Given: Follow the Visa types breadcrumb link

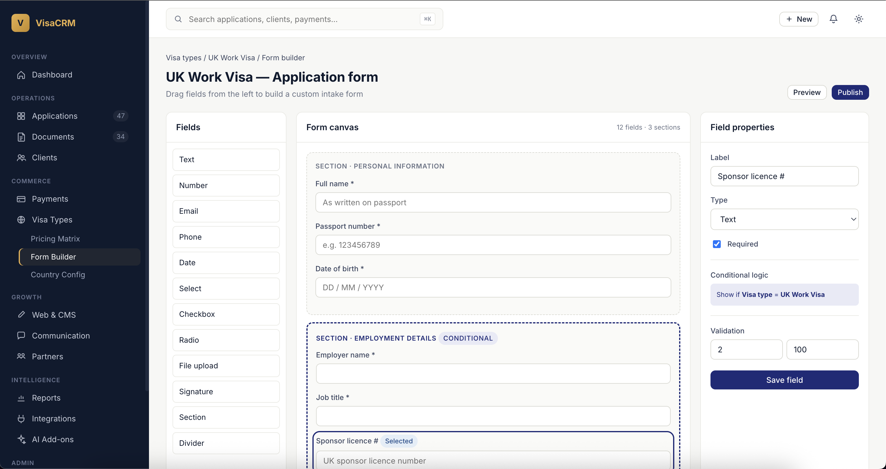Looking at the screenshot, I should [184, 58].
